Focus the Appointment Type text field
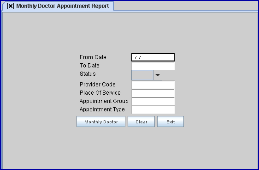 pos(153,109)
